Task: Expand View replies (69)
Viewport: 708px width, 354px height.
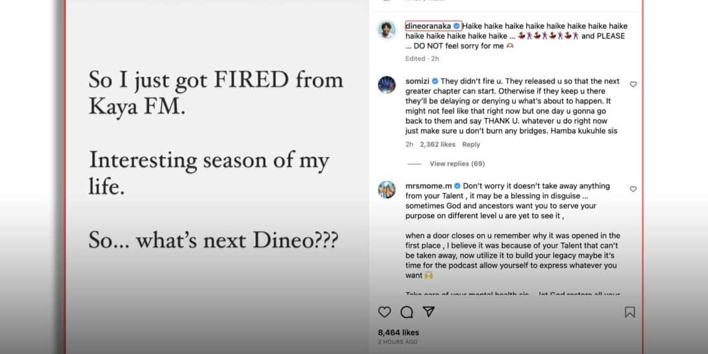Action: point(457,164)
